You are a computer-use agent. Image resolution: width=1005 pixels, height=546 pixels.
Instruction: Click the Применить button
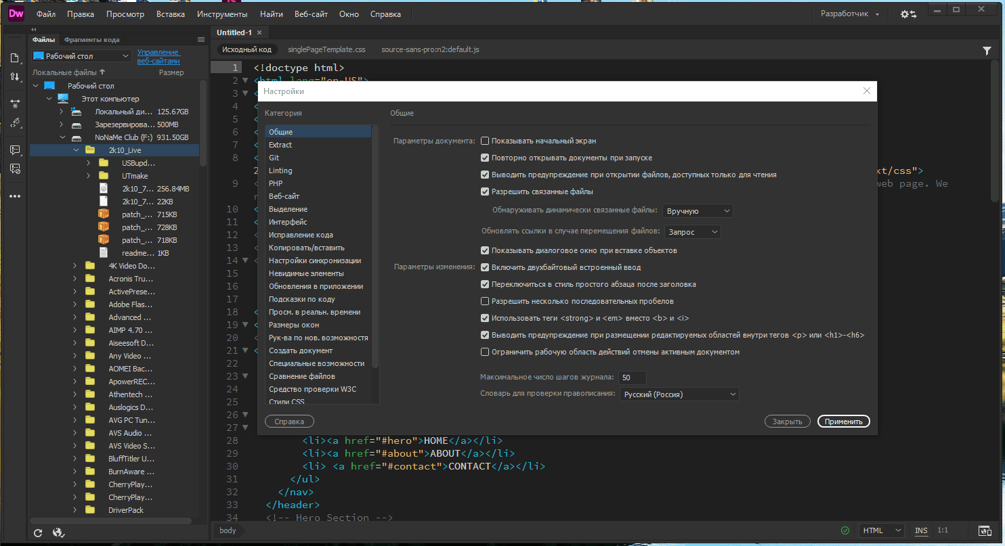tap(844, 422)
